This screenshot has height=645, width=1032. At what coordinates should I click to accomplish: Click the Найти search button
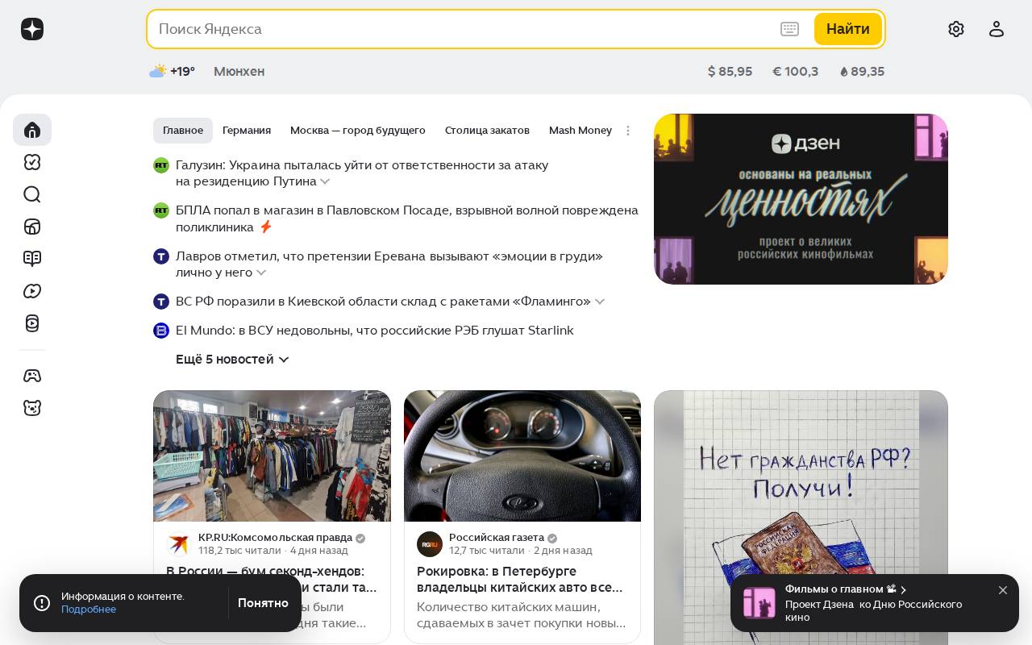(848, 29)
